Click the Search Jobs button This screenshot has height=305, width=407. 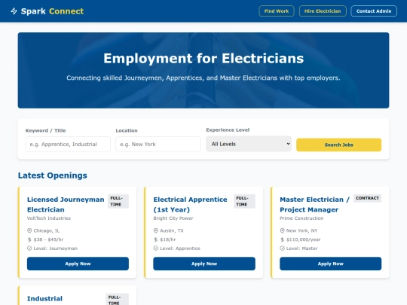(x=338, y=145)
